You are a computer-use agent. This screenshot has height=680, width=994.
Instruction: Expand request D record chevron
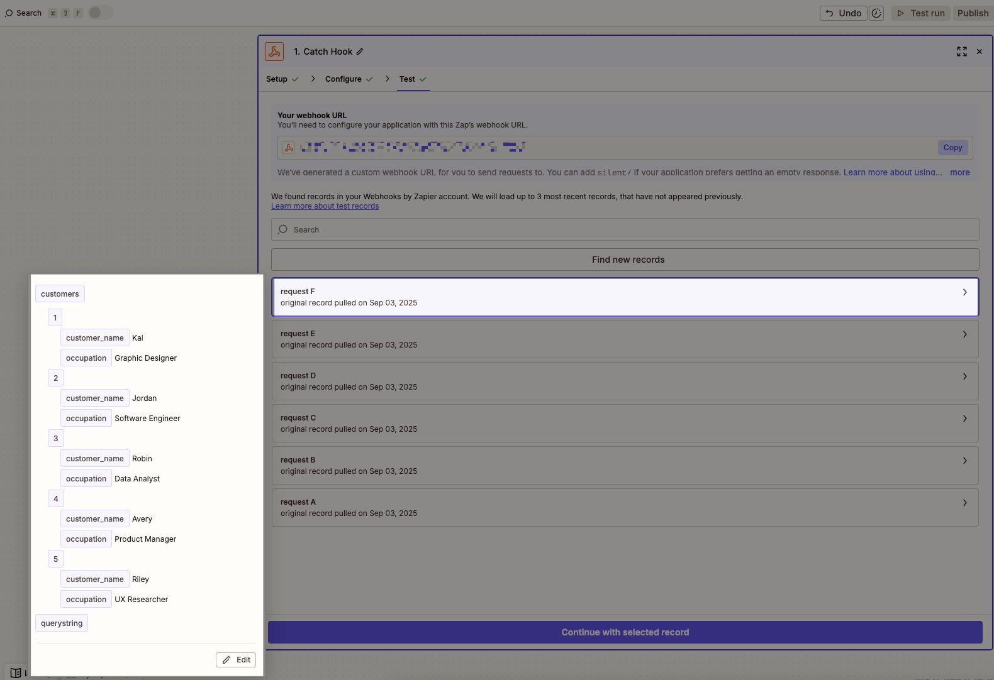[x=964, y=376]
